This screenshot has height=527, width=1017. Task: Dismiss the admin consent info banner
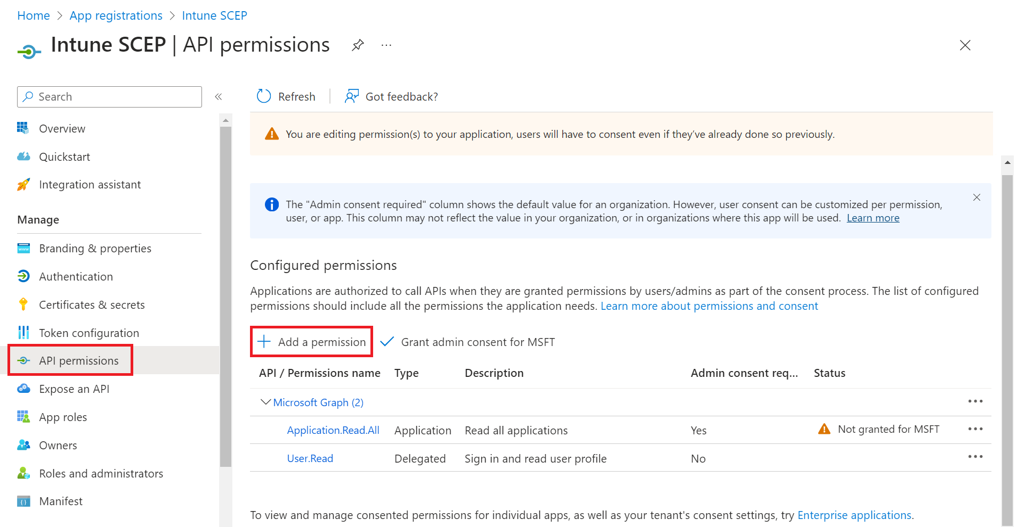pyautogui.click(x=976, y=197)
